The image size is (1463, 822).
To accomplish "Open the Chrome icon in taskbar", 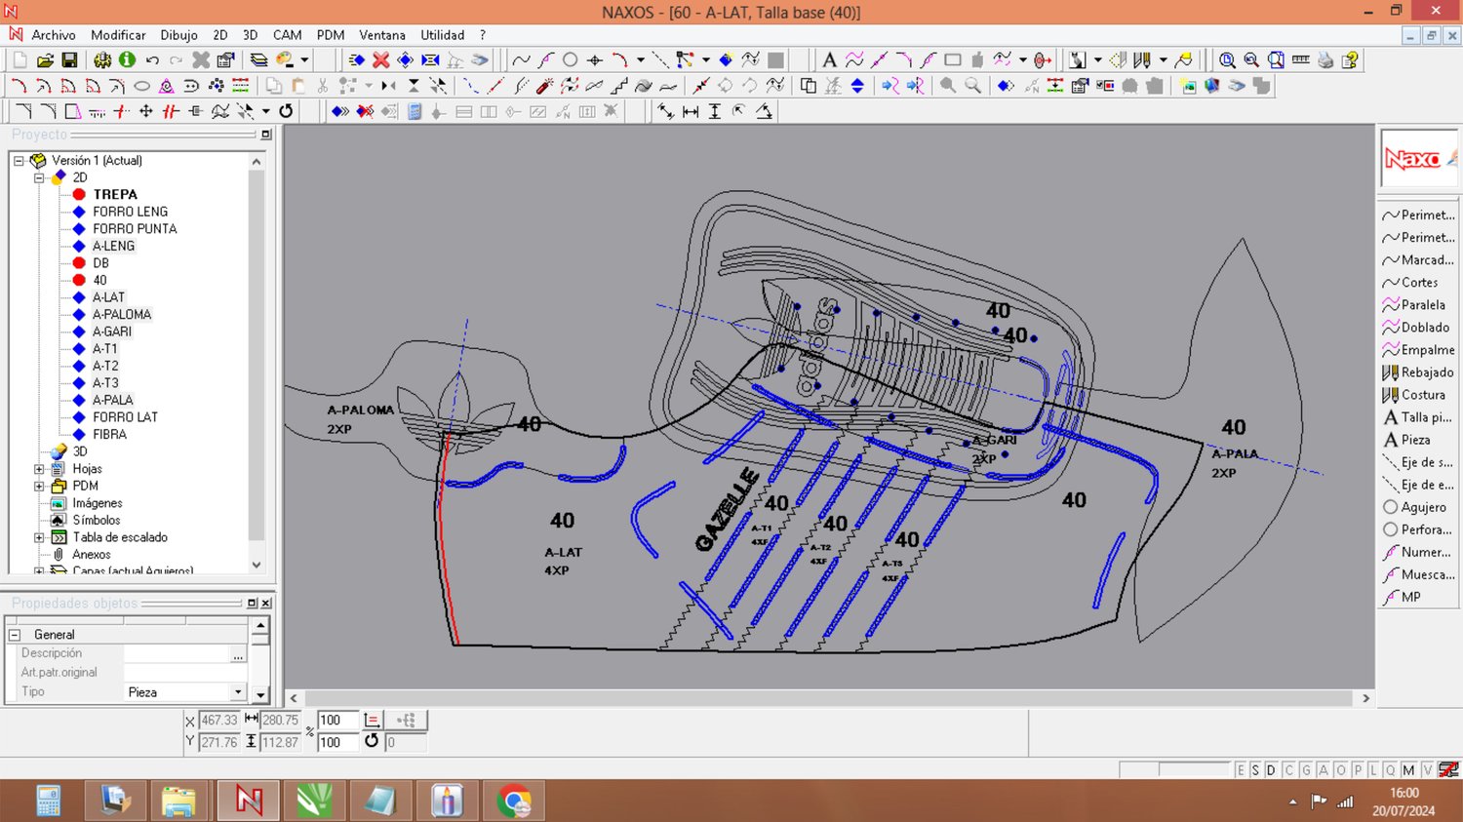I will (x=514, y=801).
